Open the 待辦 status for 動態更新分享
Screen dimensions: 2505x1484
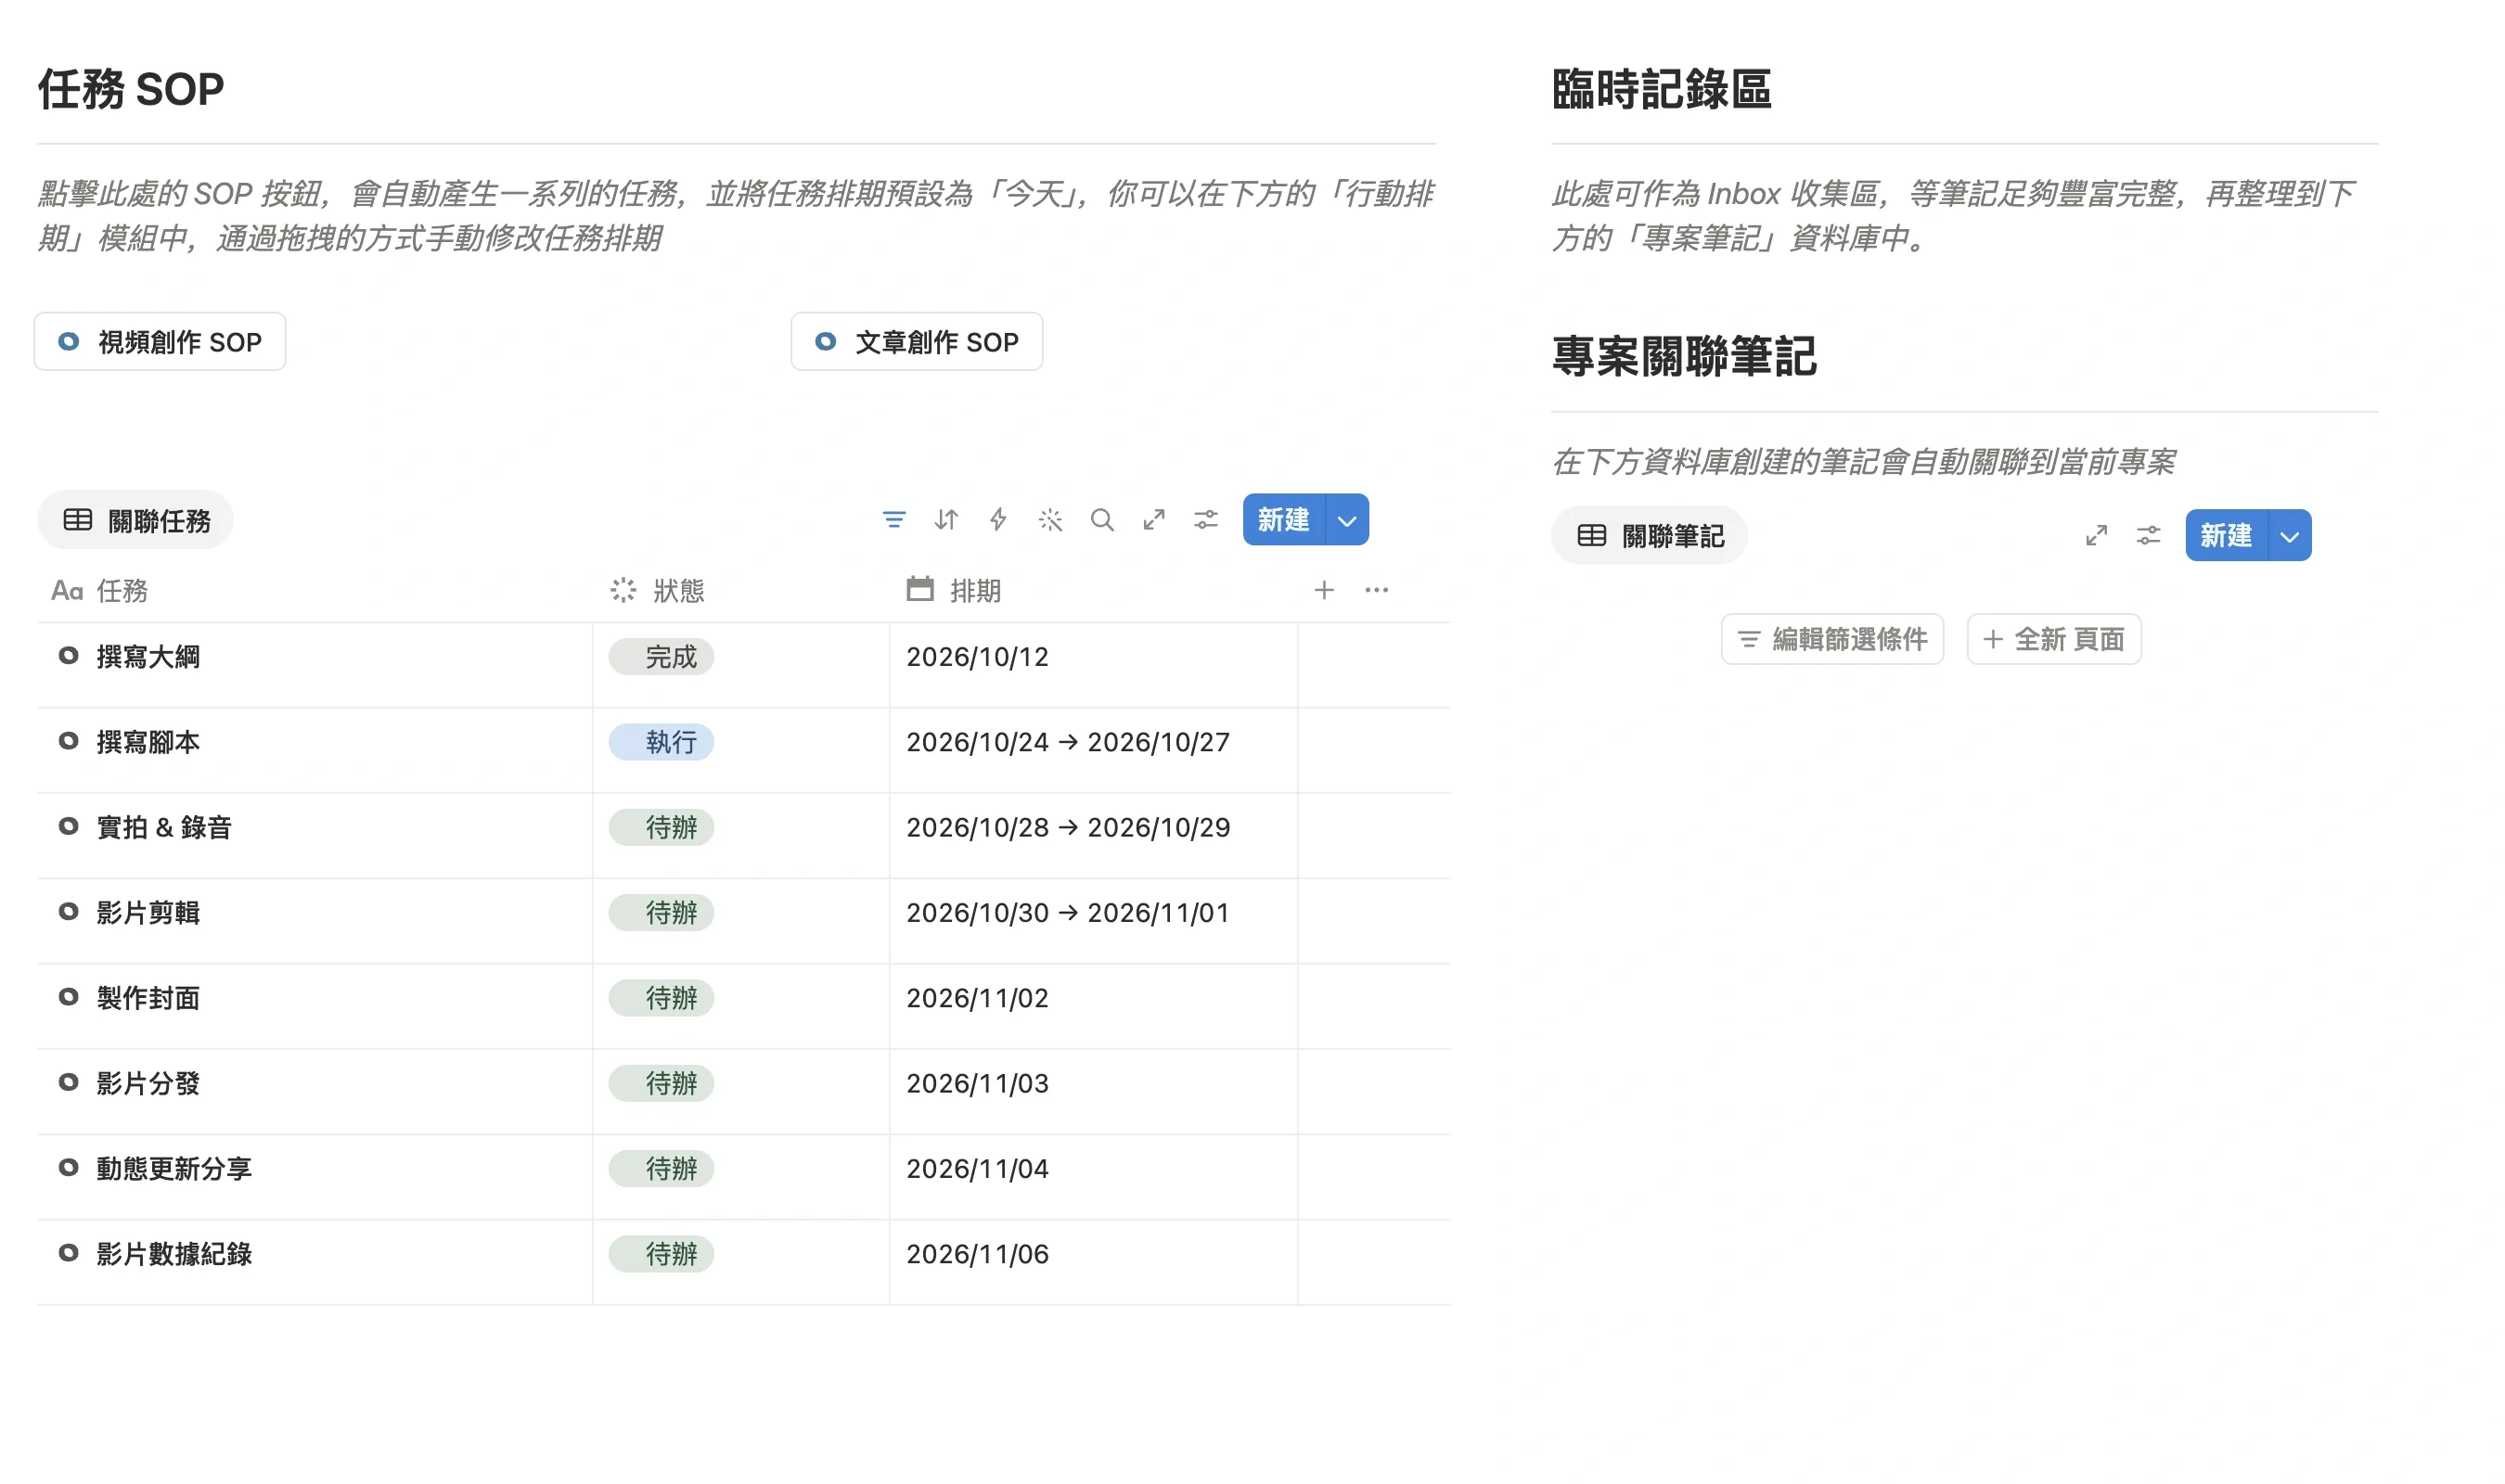pos(661,1169)
